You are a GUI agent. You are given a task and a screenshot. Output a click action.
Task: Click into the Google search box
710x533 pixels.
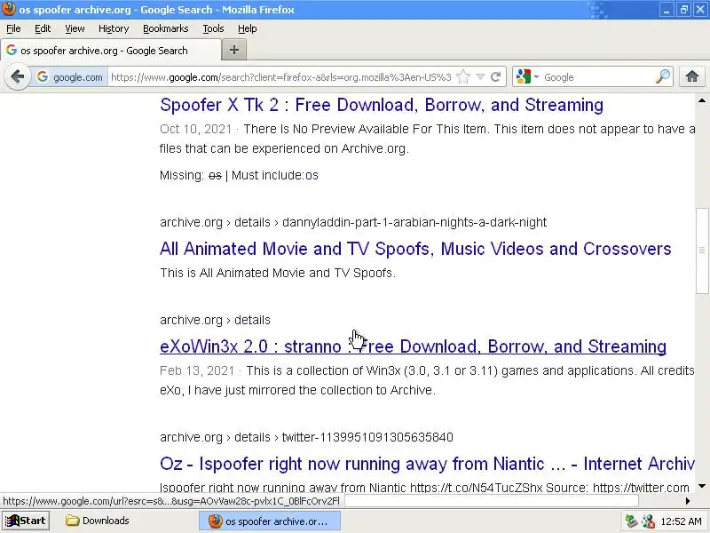coord(596,77)
